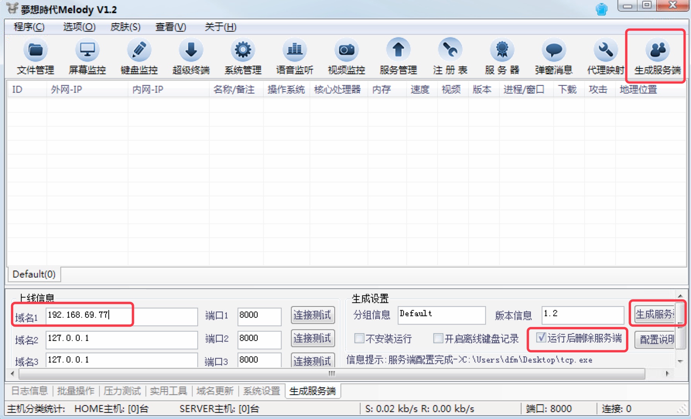The image size is (691, 419).
Task: Click the settings panel scroll-up arrow
Action: [680, 296]
